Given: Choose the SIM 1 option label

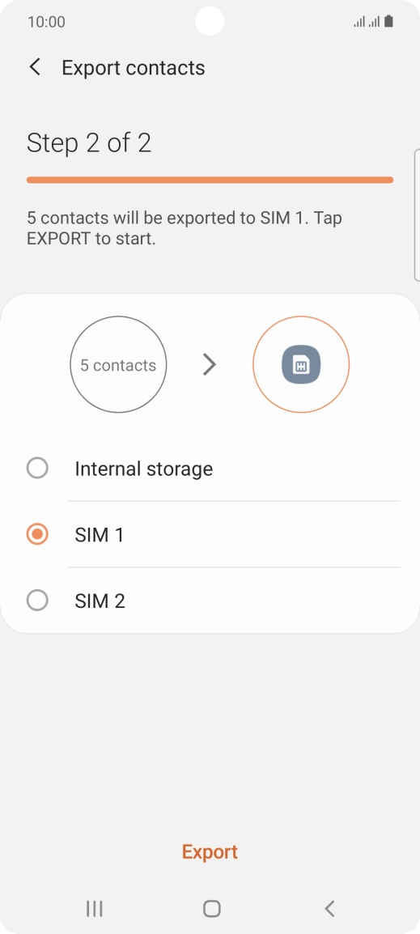Looking at the screenshot, I should pos(100,535).
